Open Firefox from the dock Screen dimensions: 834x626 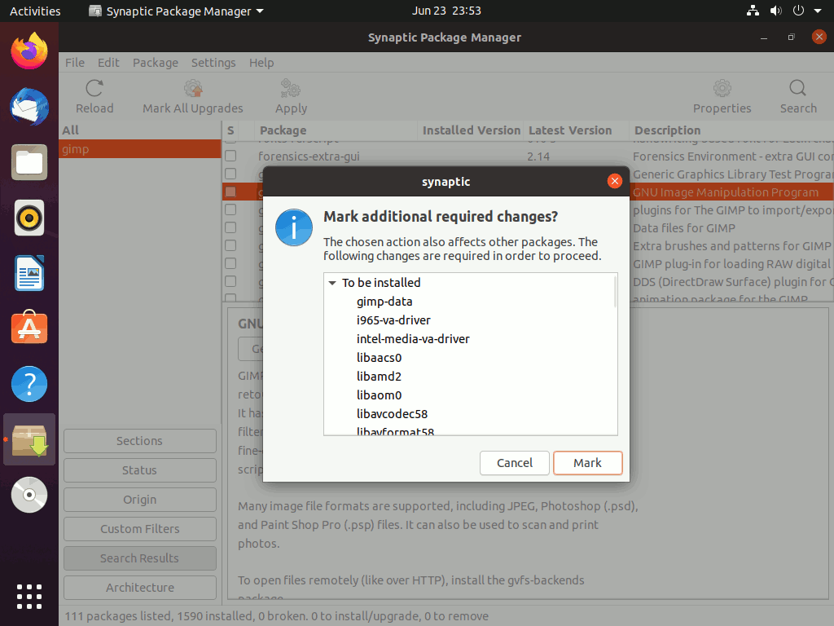point(29,51)
